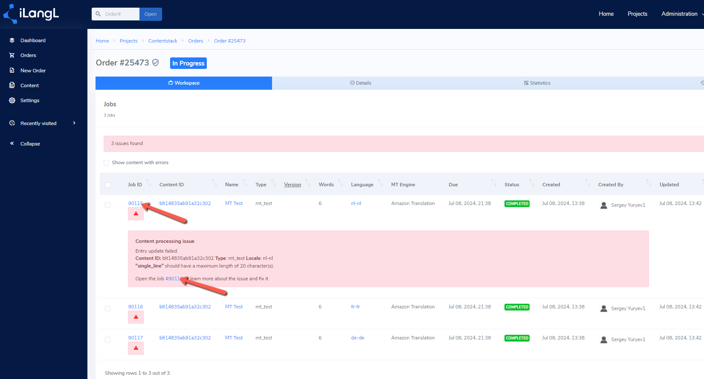Click COMPLETED status badge in fr-fr row

(517, 307)
